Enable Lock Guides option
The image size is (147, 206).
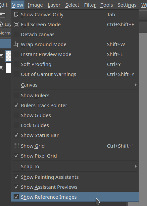point(16,125)
